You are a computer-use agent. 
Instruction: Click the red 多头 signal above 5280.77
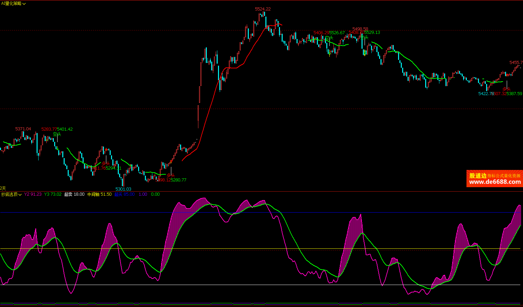click(171, 175)
